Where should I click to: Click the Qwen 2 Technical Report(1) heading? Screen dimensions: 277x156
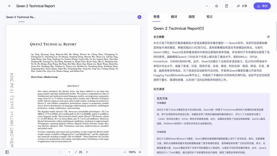coord(179,28)
